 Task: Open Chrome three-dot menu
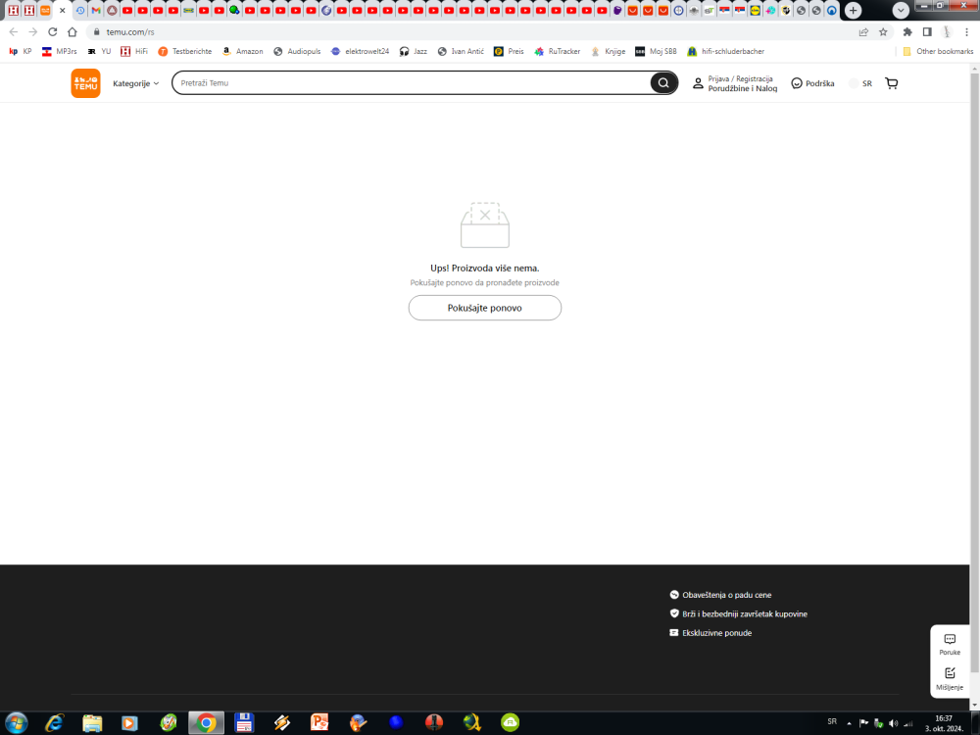966,31
